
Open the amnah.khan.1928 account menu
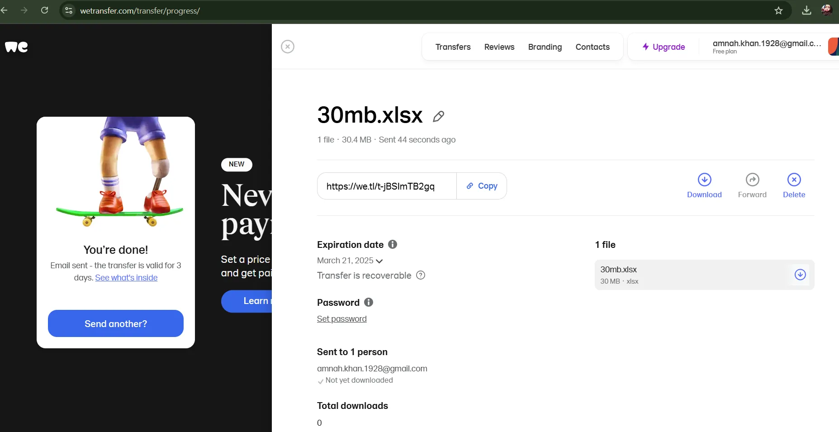(x=767, y=47)
